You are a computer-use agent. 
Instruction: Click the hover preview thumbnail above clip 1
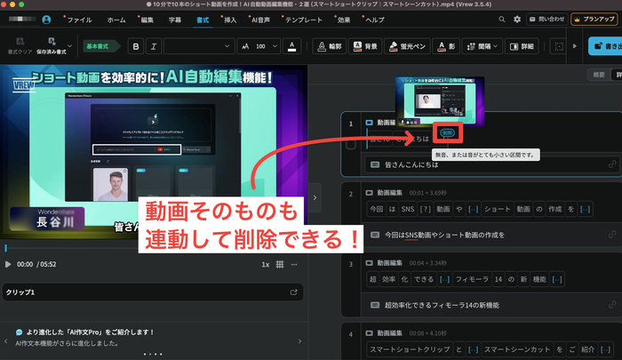440,101
